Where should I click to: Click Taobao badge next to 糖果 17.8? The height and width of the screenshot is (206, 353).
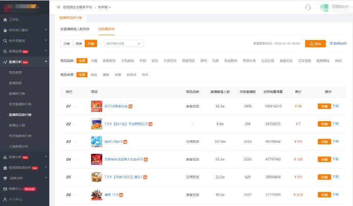coord(121,195)
